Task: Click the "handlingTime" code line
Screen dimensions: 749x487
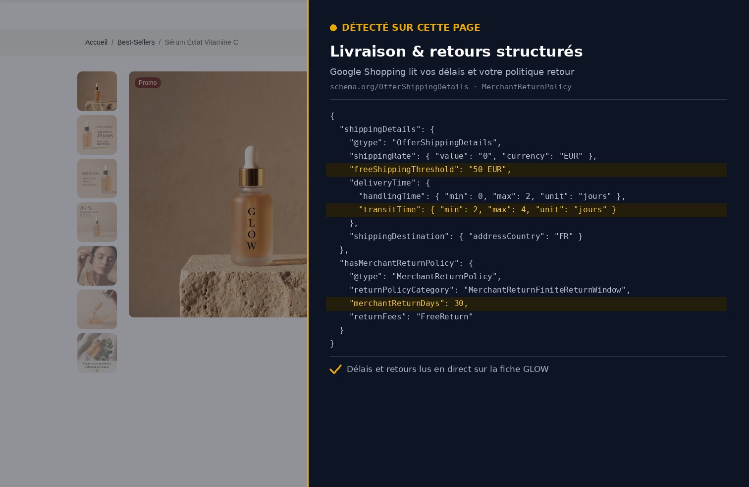Action: tap(492, 196)
